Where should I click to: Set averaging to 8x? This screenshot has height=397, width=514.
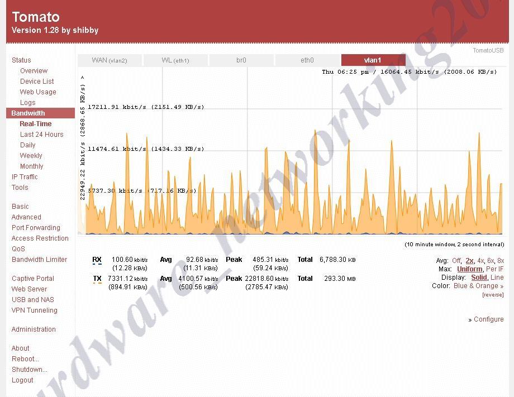tap(501, 261)
